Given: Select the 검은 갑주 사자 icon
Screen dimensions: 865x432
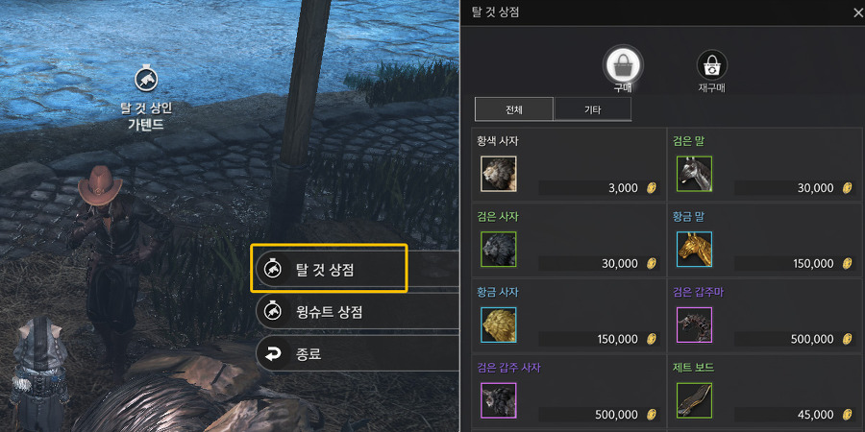Looking at the screenshot, I should click(499, 400).
